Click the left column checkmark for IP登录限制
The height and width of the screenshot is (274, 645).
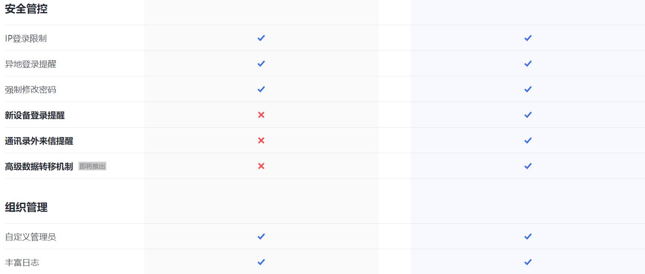click(261, 38)
